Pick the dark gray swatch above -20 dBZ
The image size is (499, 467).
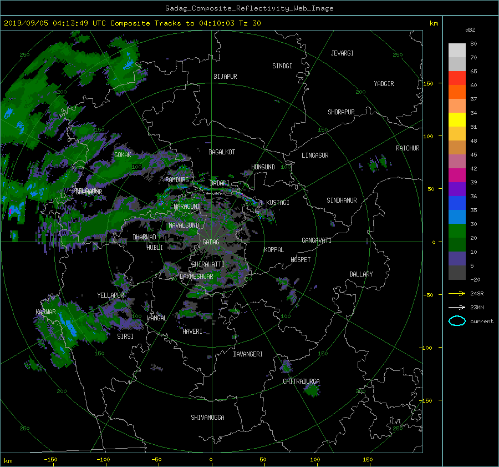[457, 273]
